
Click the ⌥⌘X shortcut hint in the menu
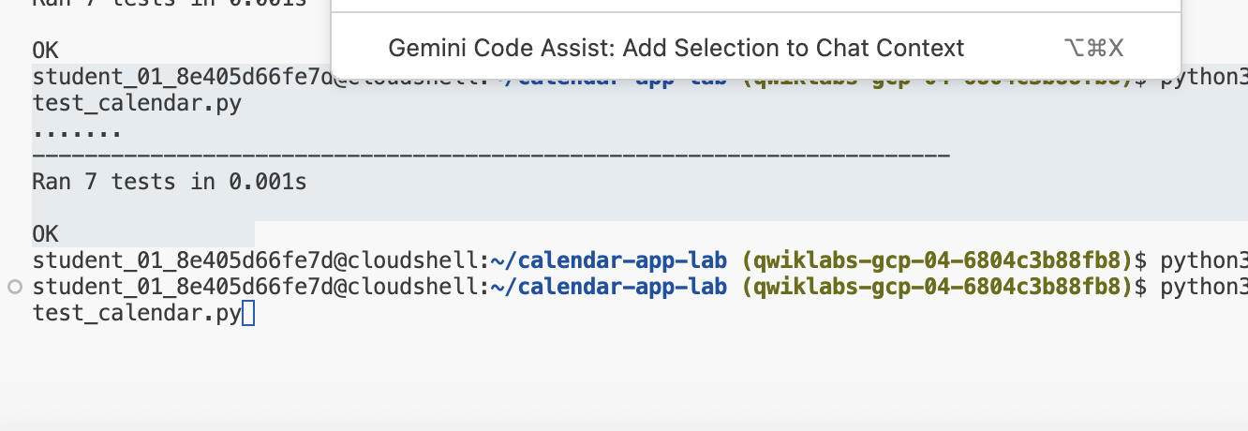[1093, 48]
